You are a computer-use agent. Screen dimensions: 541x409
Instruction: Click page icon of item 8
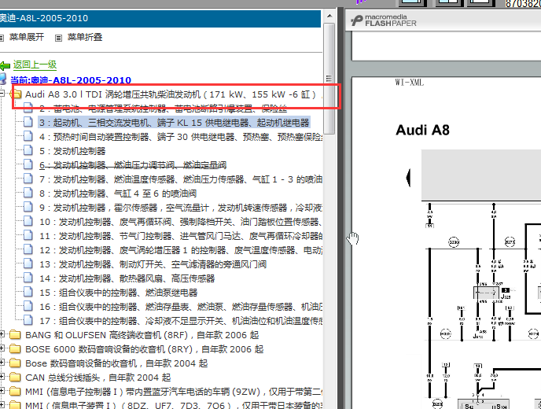pos(28,193)
